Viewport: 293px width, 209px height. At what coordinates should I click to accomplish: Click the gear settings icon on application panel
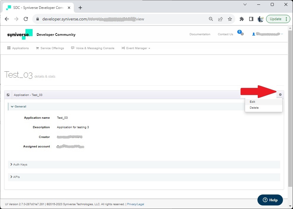[280, 95]
